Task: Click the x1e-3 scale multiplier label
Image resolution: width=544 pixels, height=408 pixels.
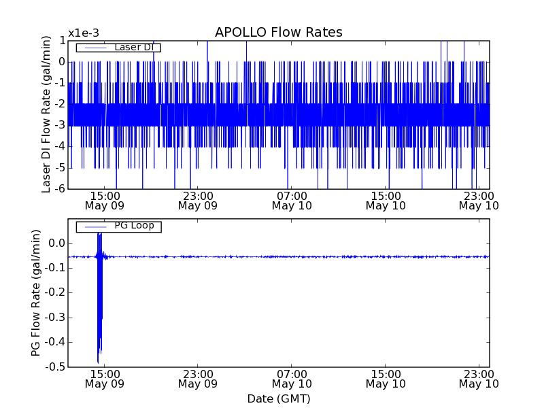Action: pyautogui.click(x=83, y=33)
